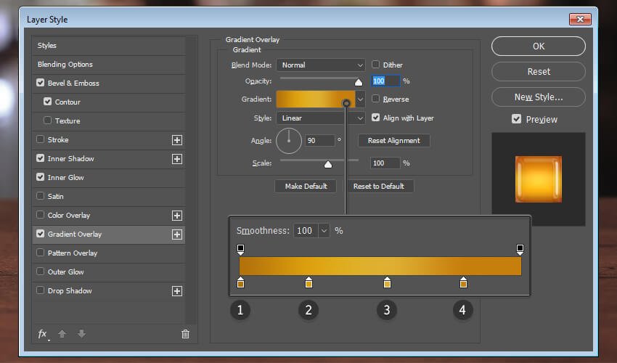The height and width of the screenshot is (363, 617).
Task: Click the delete effect trash icon
Action: 185,334
